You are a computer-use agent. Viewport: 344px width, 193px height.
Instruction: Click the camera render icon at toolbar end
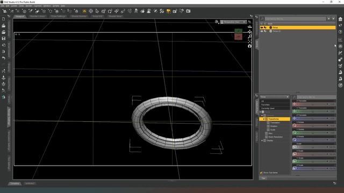coord(188,11)
